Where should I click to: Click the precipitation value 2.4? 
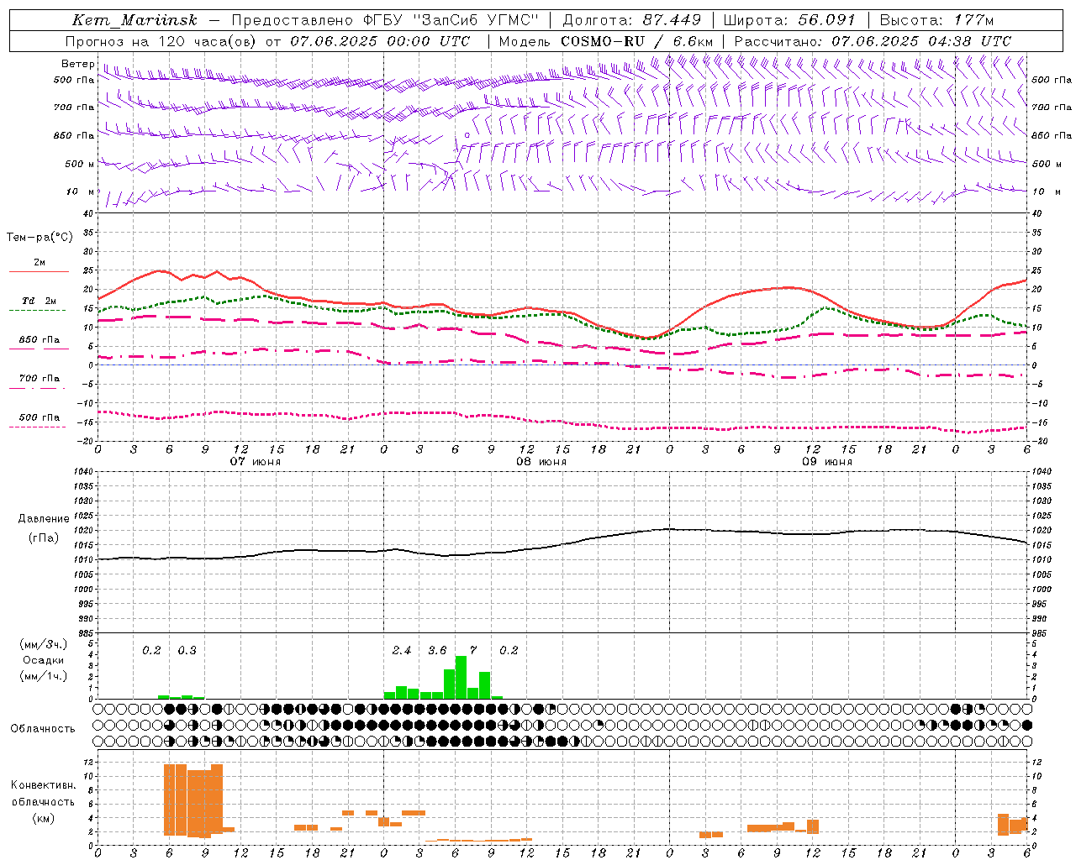pos(402,651)
